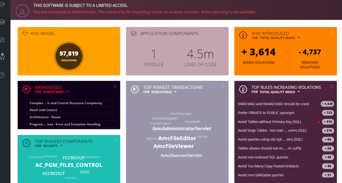Click fingerprint icon in Top Riskiest Components
Screen dimensions: 342x183
pyautogui.click(x=26, y=143)
